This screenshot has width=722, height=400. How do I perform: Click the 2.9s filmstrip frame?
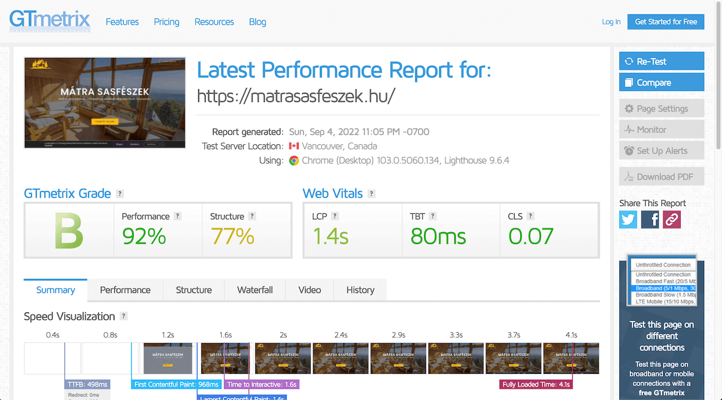(x=398, y=358)
